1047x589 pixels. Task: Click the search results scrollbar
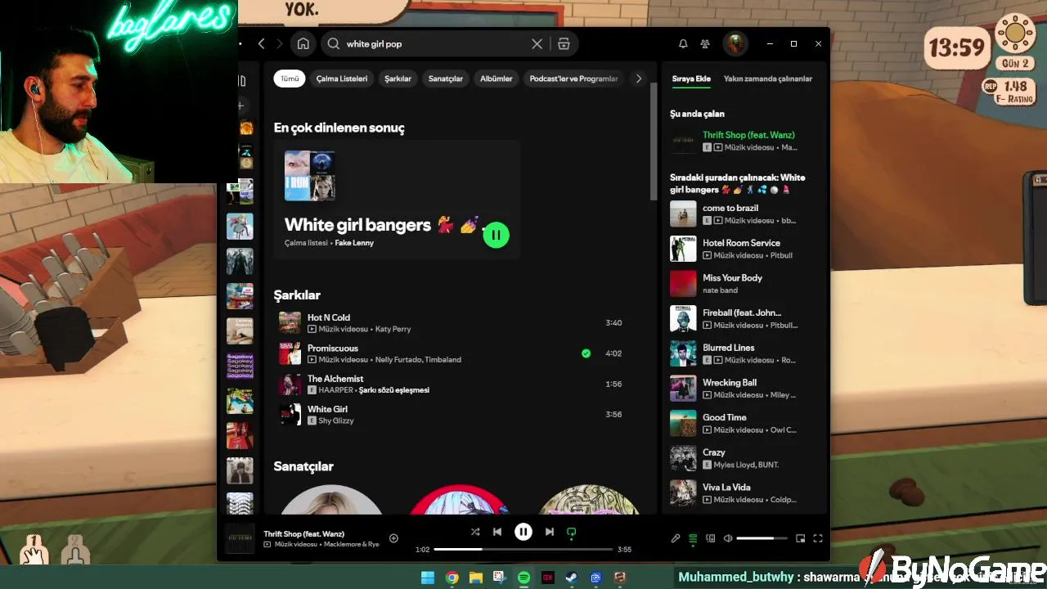[x=653, y=141]
